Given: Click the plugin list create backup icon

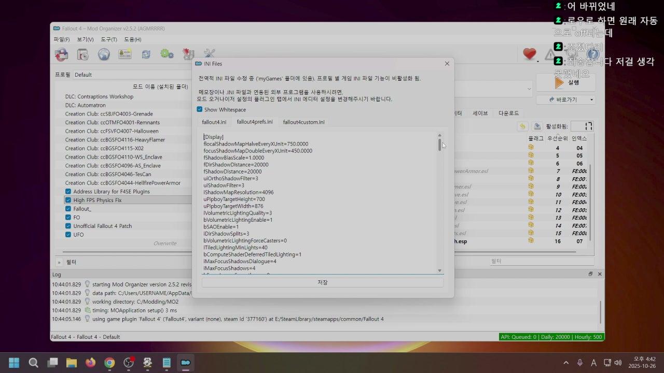Looking at the screenshot, I should 537,126.
